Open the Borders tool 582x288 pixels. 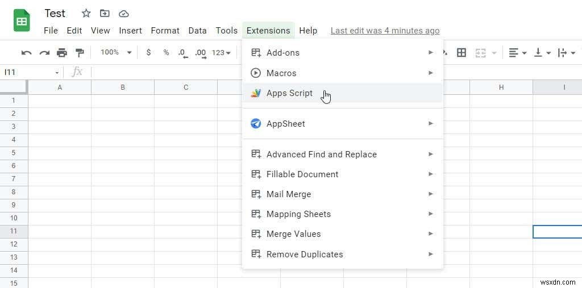[461, 53]
